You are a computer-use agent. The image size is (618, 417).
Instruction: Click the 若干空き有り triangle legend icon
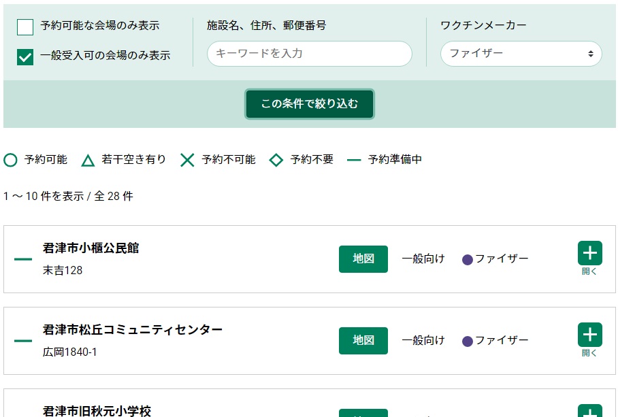[x=88, y=161]
